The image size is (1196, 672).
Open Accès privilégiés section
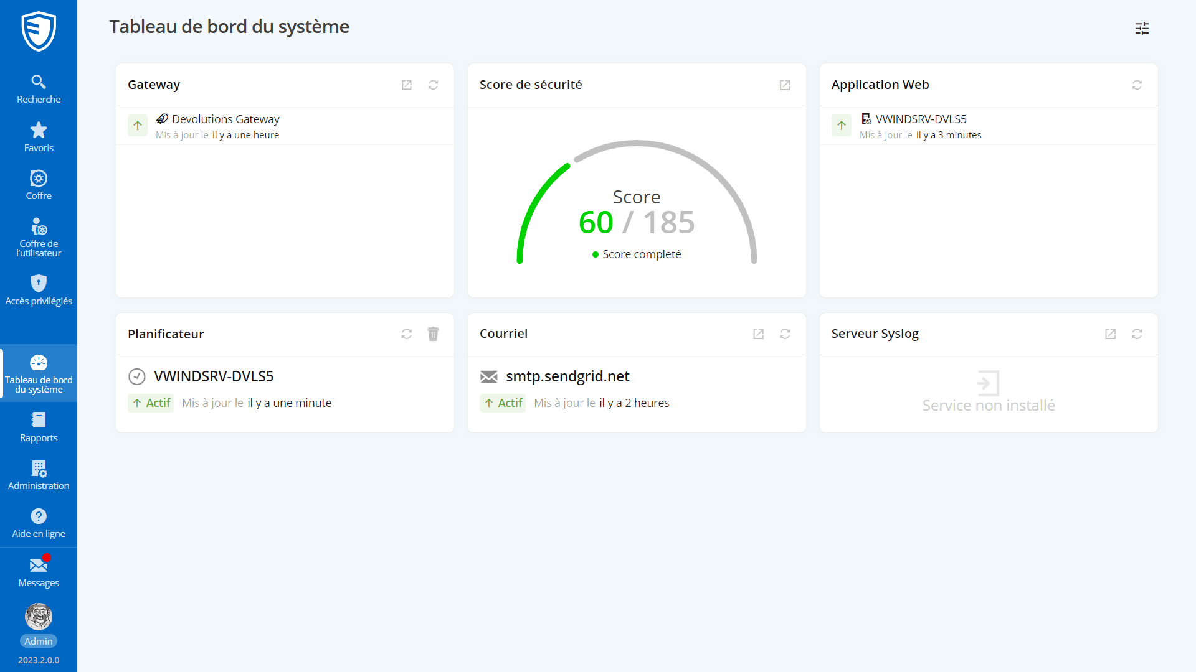pyautogui.click(x=39, y=291)
